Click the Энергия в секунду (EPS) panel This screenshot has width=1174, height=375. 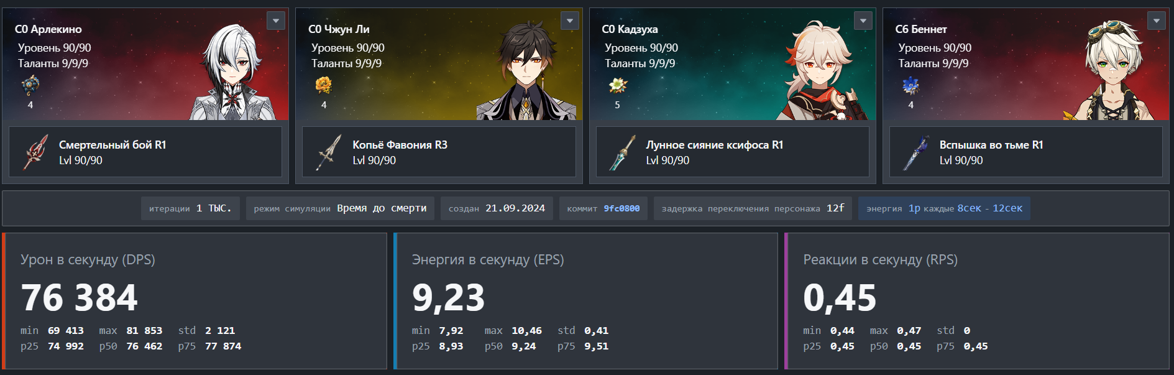pos(585,301)
